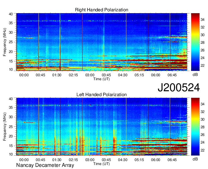Click the 06:45 tick of the Right Handed plot
This screenshot has width=208, height=169.
coord(172,75)
